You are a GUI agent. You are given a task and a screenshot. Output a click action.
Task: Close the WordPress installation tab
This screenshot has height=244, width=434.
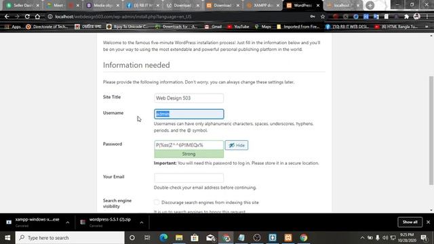pyautogui.click(x=318, y=5)
